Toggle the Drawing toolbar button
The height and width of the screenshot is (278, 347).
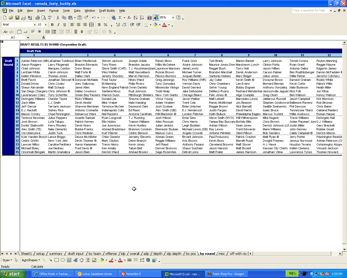point(156,18)
